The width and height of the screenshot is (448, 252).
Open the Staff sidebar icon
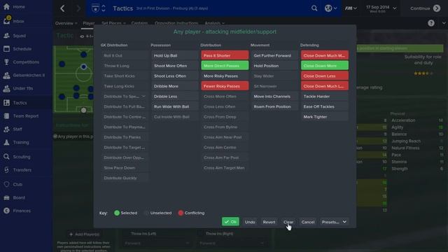(x=6, y=129)
